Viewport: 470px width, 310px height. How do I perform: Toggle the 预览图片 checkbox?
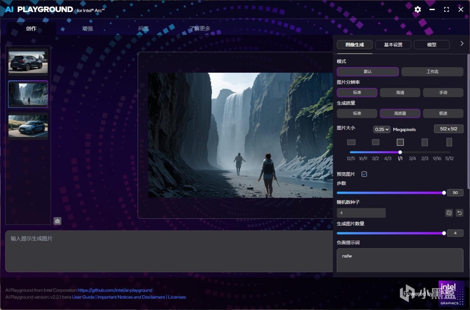pyautogui.click(x=364, y=174)
